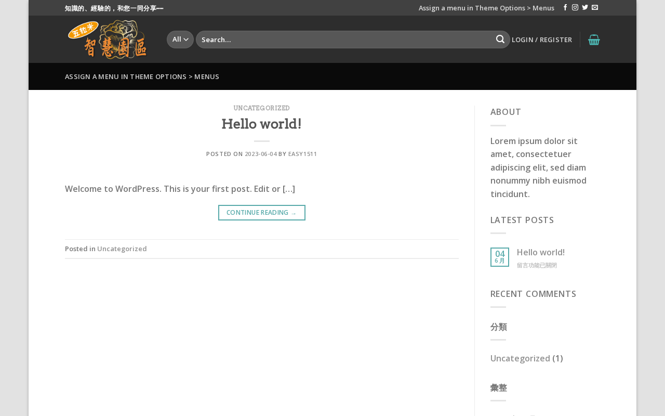Click Continue Reading button
This screenshot has width=665, height=416.
coord(262,213)
